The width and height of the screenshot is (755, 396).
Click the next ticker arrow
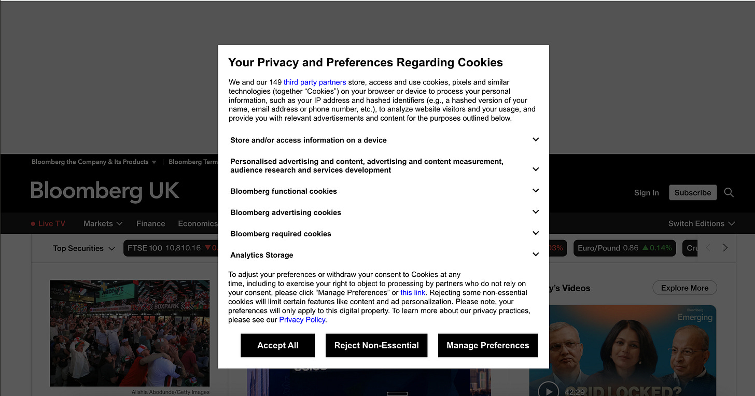(x=725, y=248)
